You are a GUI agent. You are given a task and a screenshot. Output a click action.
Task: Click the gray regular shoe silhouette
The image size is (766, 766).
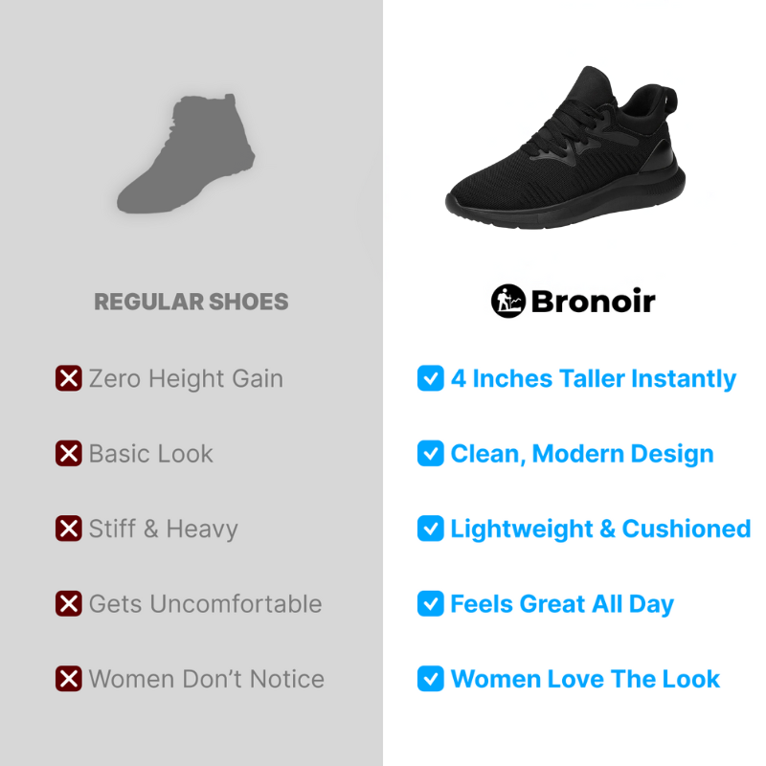pyautogui.click(x=186, y=153)
